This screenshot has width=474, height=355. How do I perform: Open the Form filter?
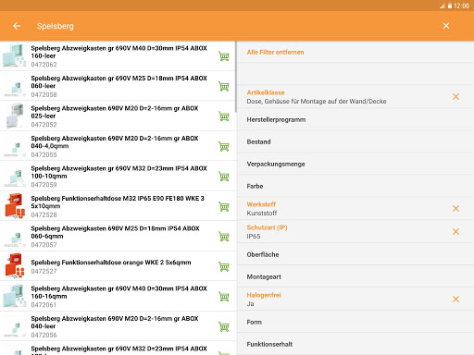(355, 322)
